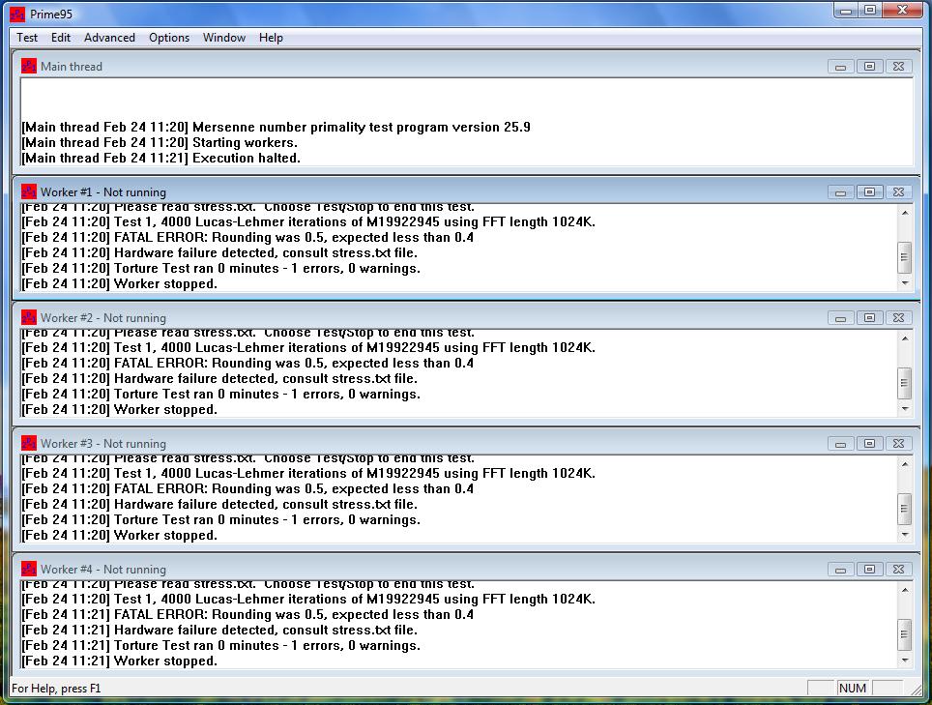Click the Worker #3 window icon
Viewport: 932px width, 705px height.
tap(29, 443)
